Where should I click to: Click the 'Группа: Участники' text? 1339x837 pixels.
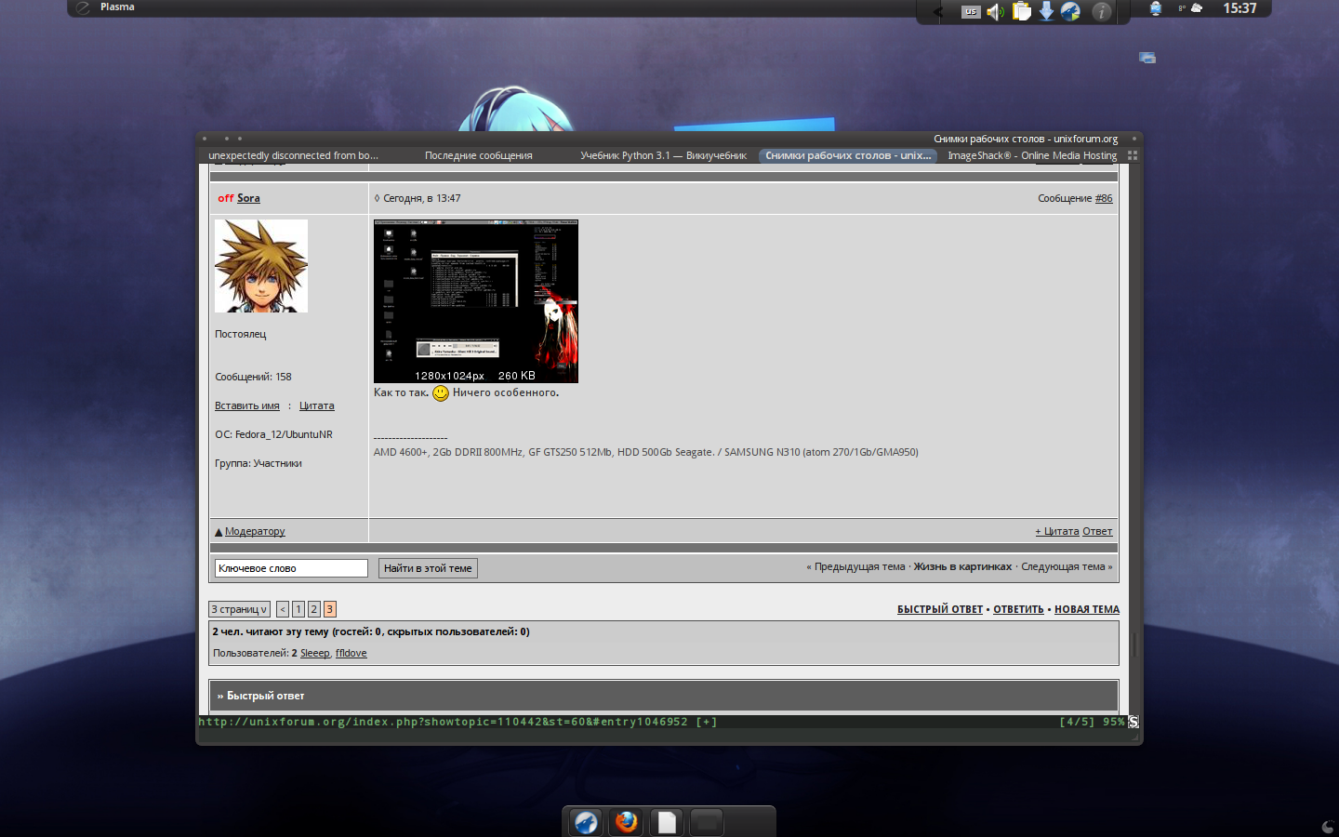point(259,463)
